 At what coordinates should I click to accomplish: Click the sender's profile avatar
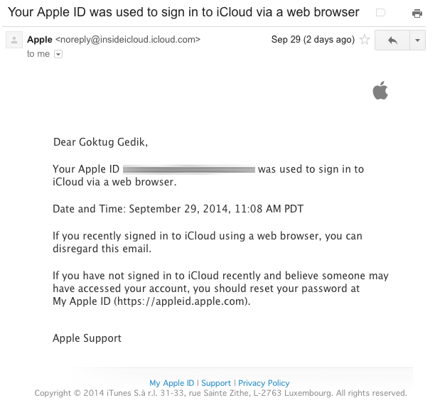pos(14,41)
